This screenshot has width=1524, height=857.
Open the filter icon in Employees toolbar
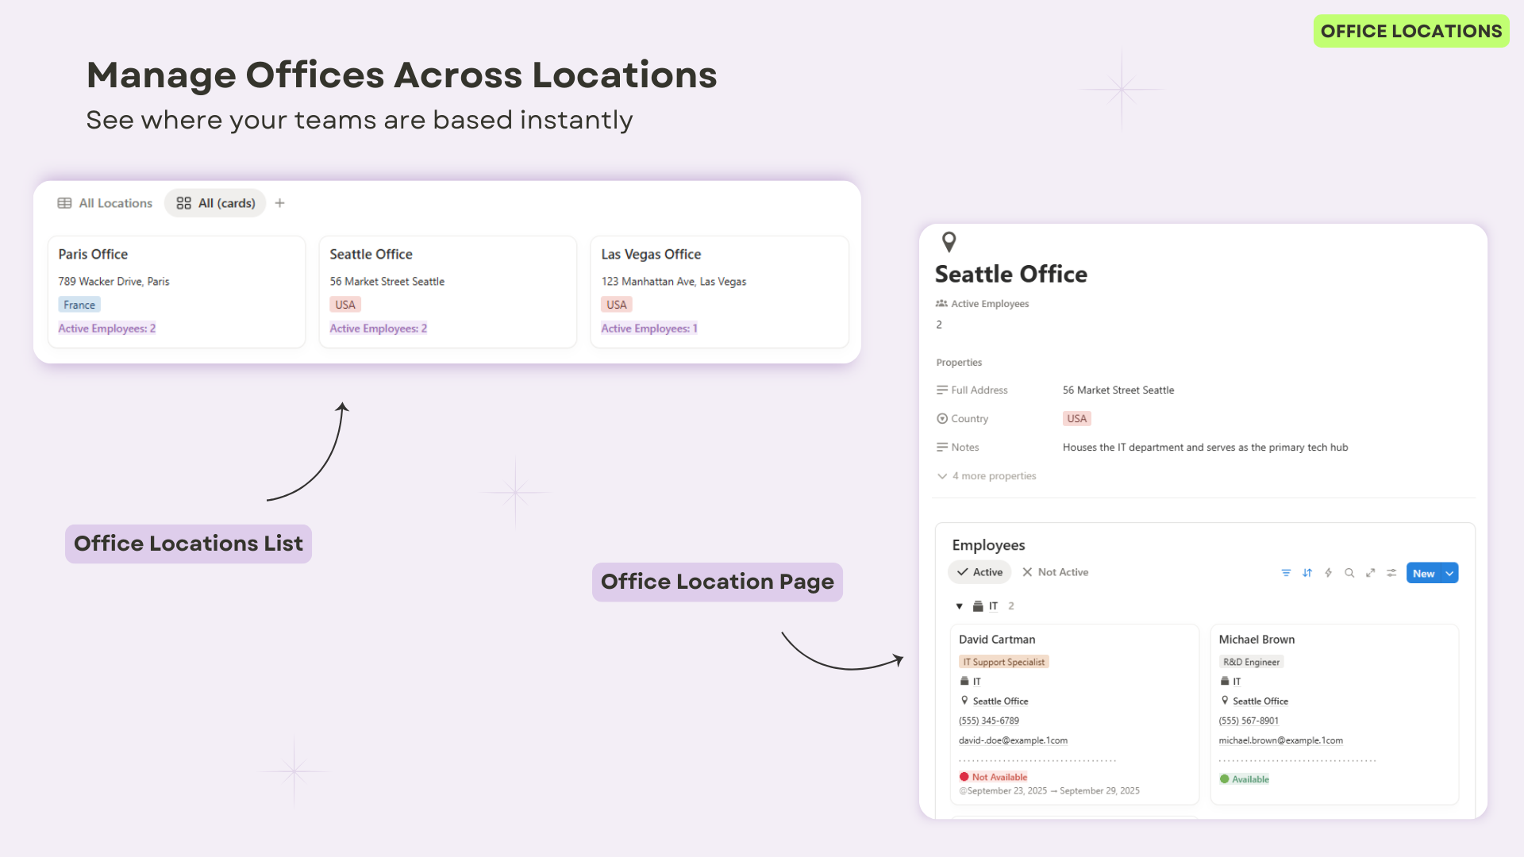(1286, 573)
